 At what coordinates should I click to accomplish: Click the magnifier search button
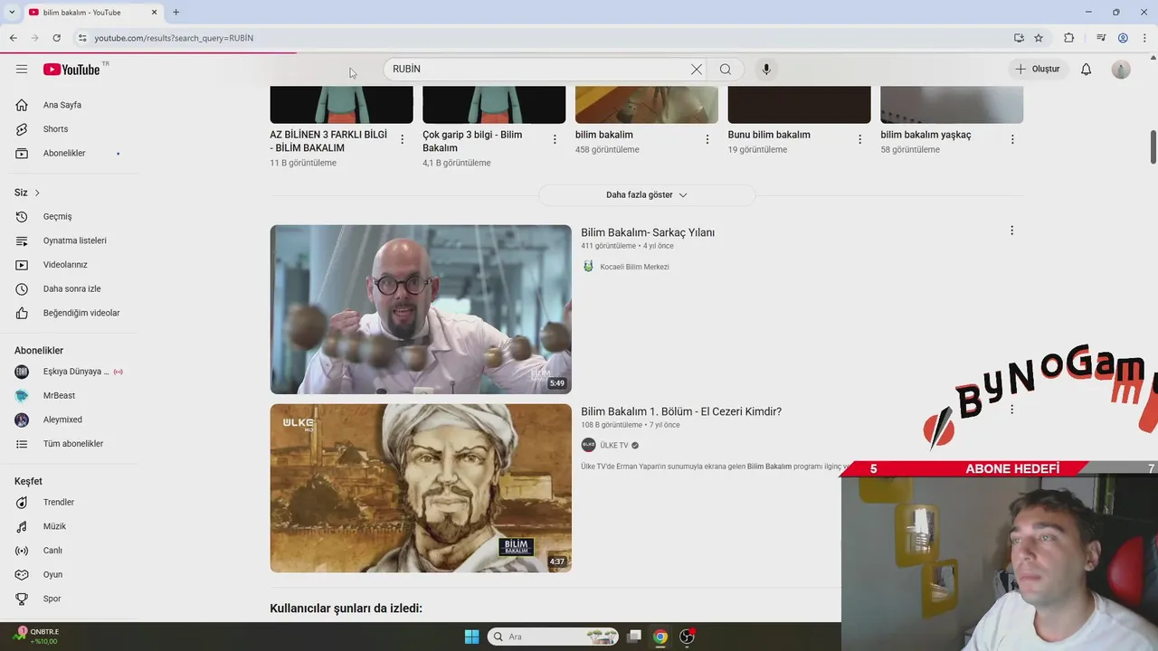726,70
